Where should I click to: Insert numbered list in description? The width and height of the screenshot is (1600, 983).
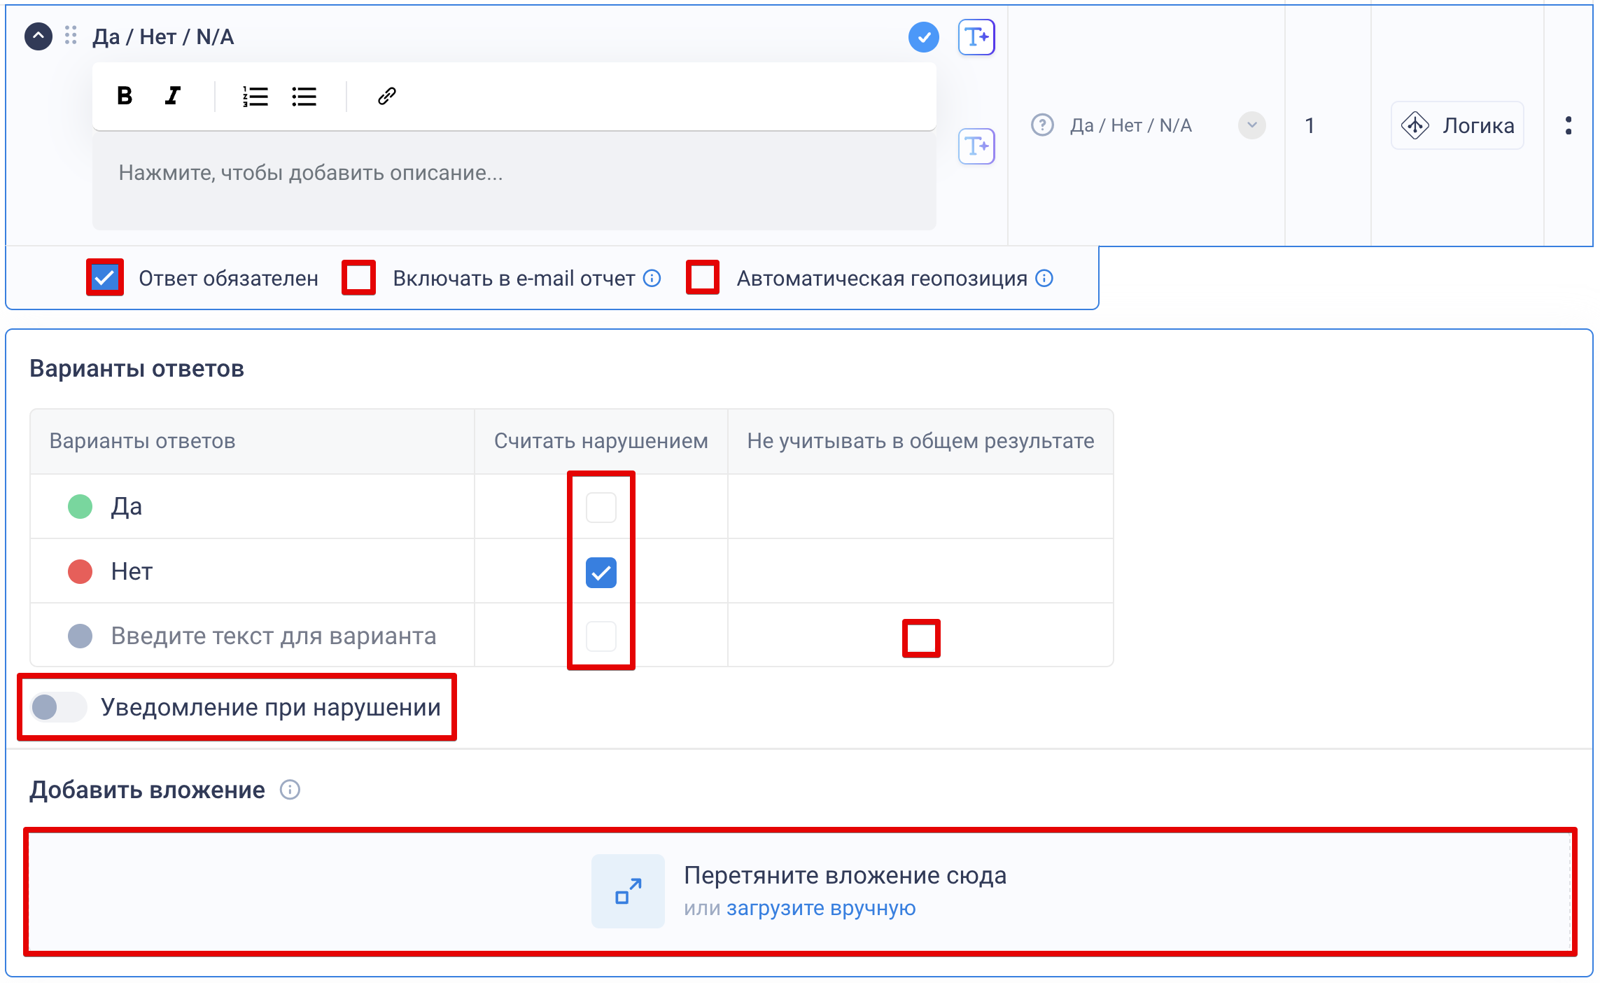(x=255, y=96)
